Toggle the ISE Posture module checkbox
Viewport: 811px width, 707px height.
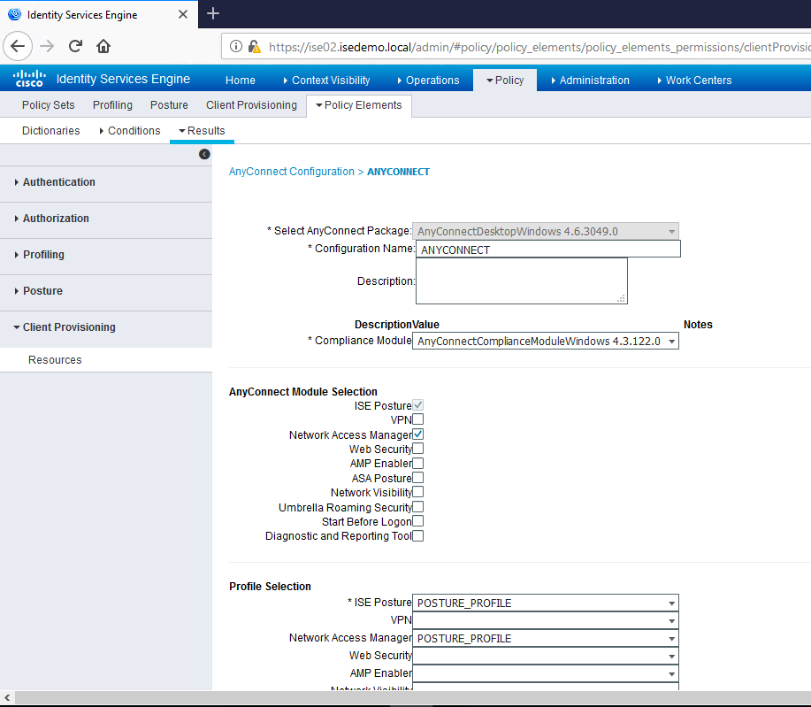(418, 405)
